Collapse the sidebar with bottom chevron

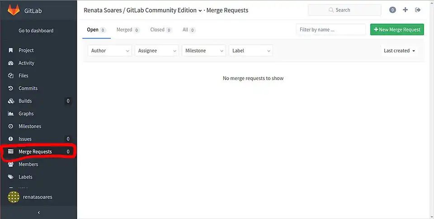[38, 212]
